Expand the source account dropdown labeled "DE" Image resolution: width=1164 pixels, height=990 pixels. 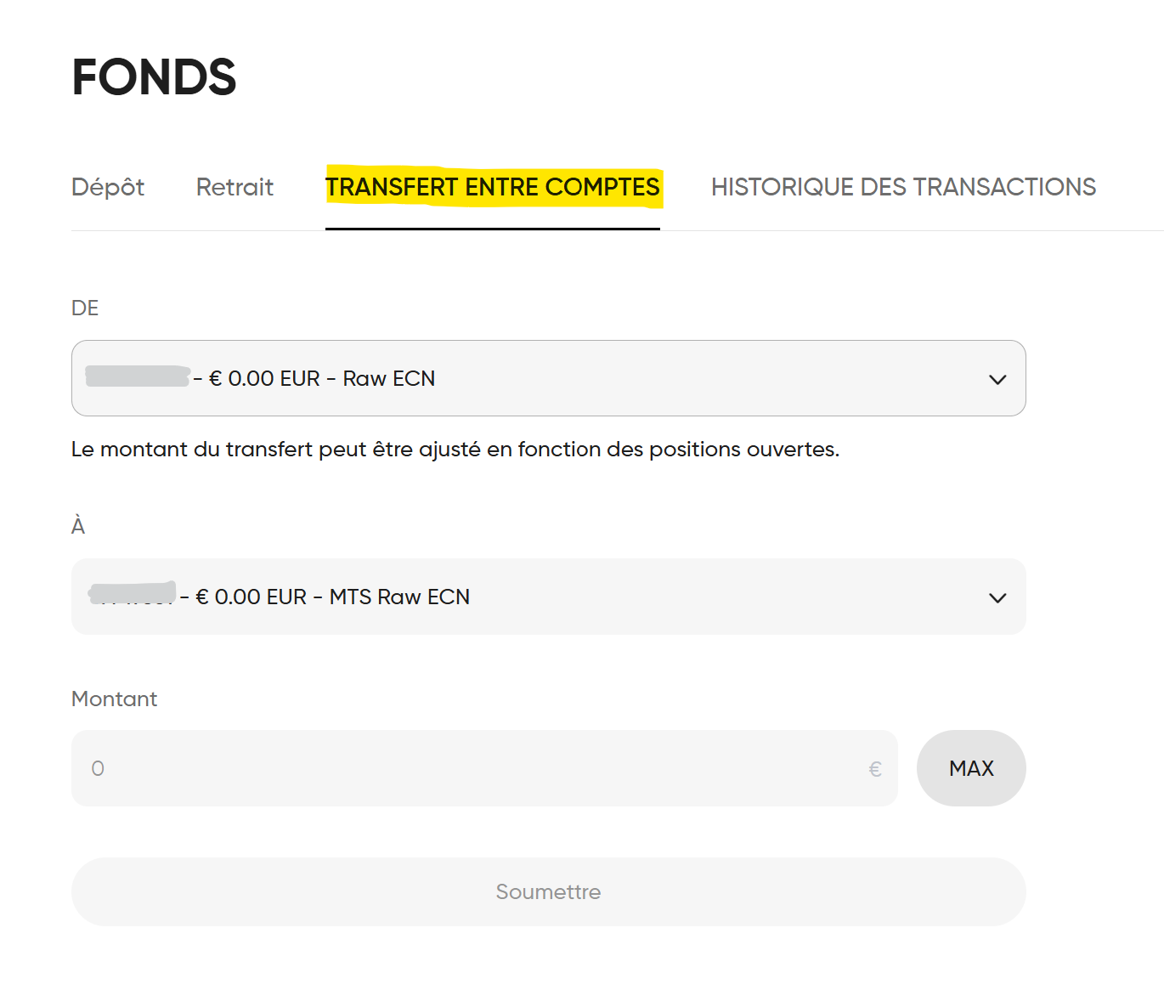pyautogui.click(x=549, y=379)
